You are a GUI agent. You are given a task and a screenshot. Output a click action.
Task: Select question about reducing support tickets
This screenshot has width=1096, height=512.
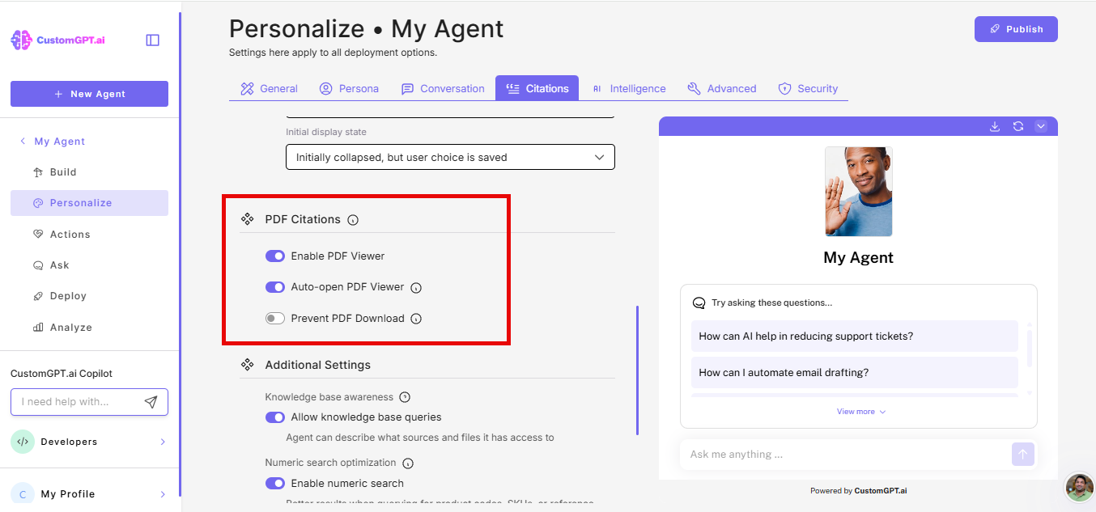coord(854,336)
